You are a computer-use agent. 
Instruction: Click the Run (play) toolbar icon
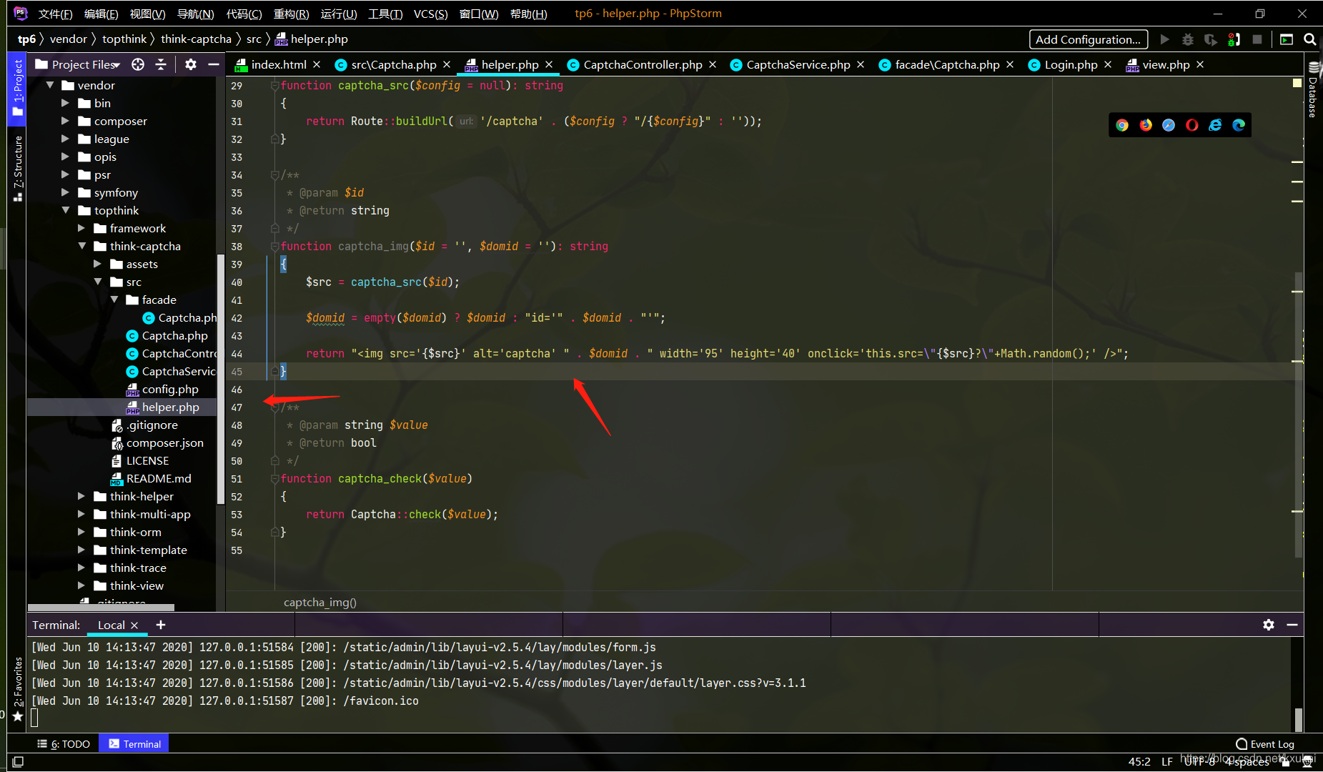(1165, 39)
